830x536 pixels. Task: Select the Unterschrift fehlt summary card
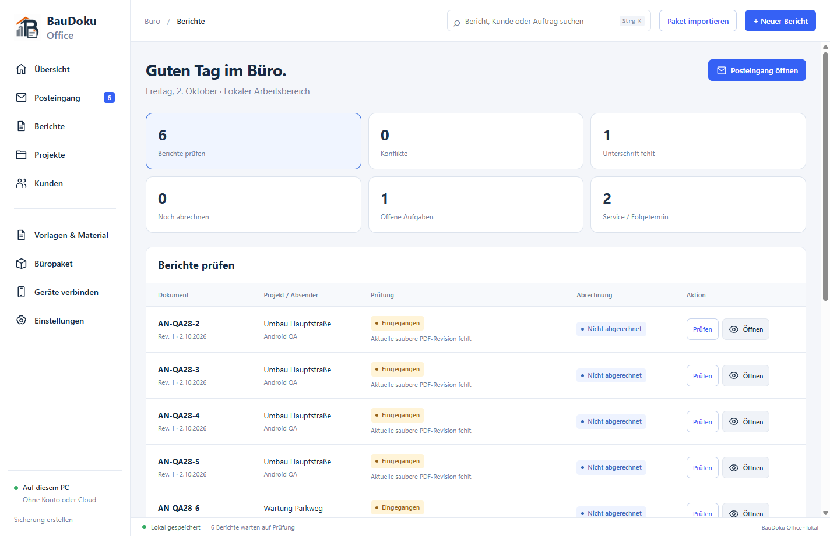point(698,141)
